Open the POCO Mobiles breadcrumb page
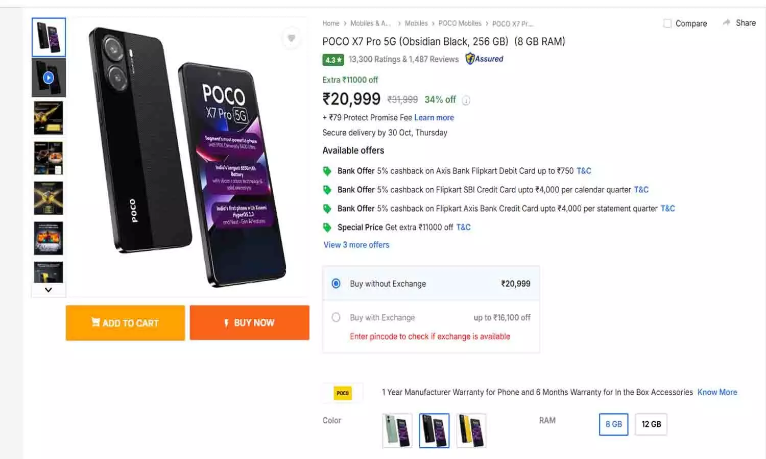This screenshot has width=766, height=459. (460, 23)
